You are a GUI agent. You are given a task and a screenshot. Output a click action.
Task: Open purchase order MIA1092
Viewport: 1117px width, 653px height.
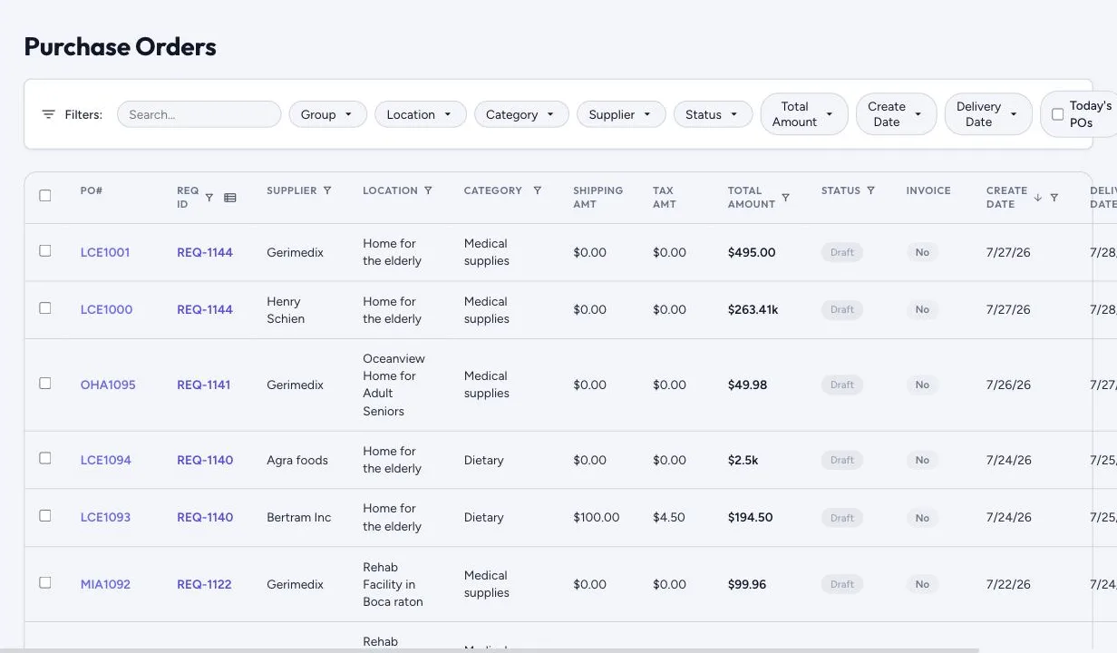(105, 584)
